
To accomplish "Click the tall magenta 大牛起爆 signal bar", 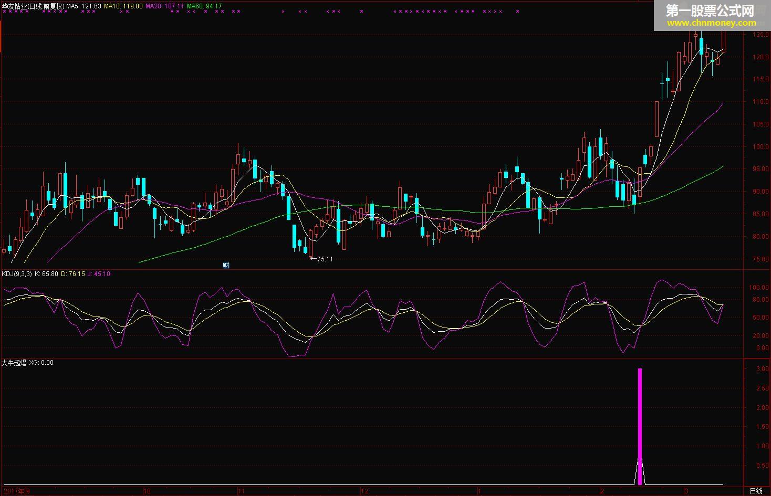I will point(640,426).
